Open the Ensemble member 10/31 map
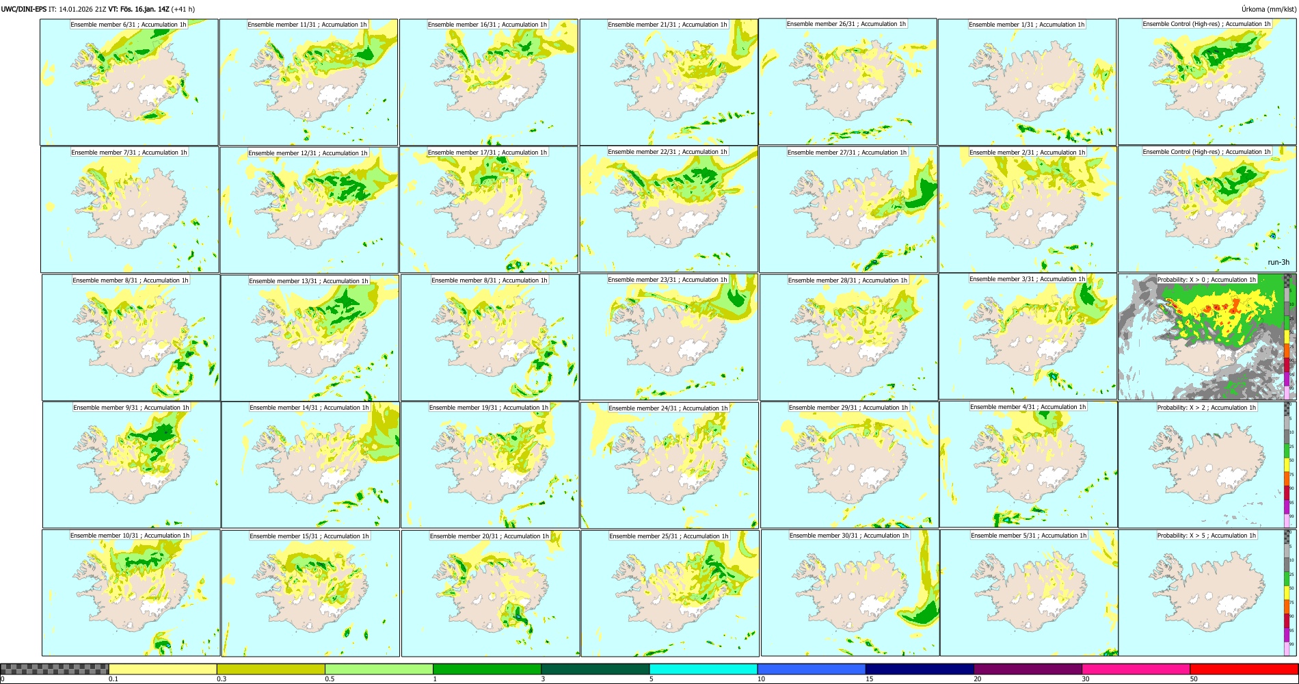The image size is (1299, 684). click(x=131, y=593)
